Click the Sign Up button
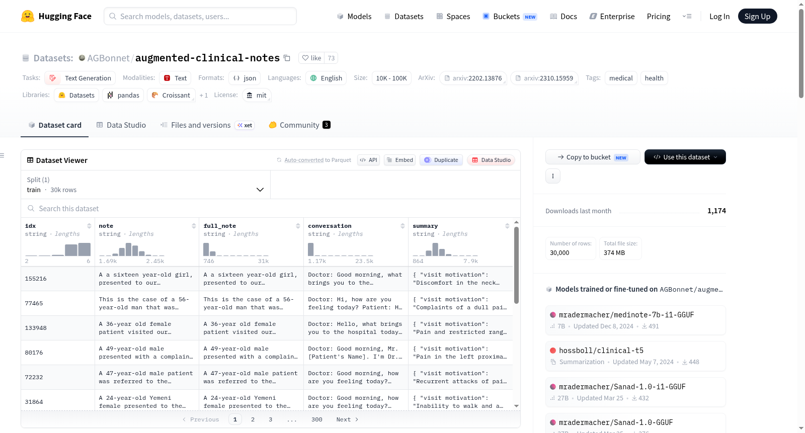 pos(757,16)
